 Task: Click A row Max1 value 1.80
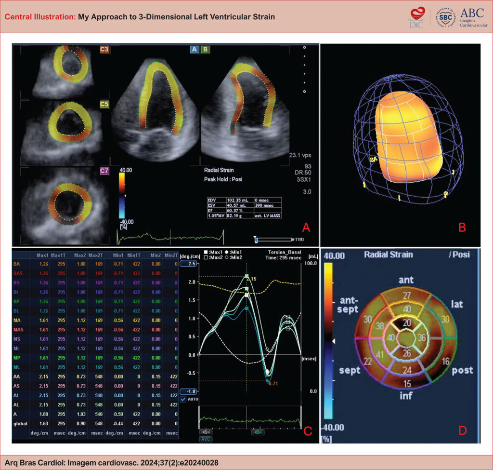click(43, 414)
